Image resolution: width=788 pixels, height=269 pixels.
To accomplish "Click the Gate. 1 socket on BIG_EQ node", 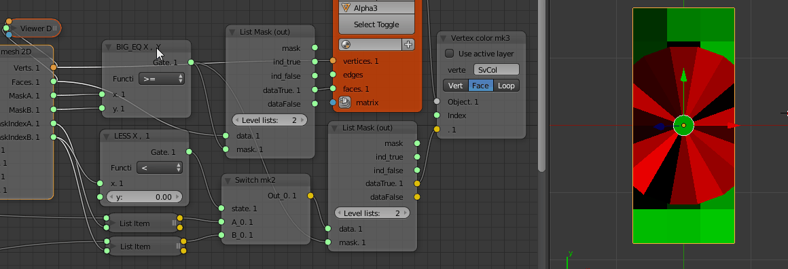I will [191, 62].
